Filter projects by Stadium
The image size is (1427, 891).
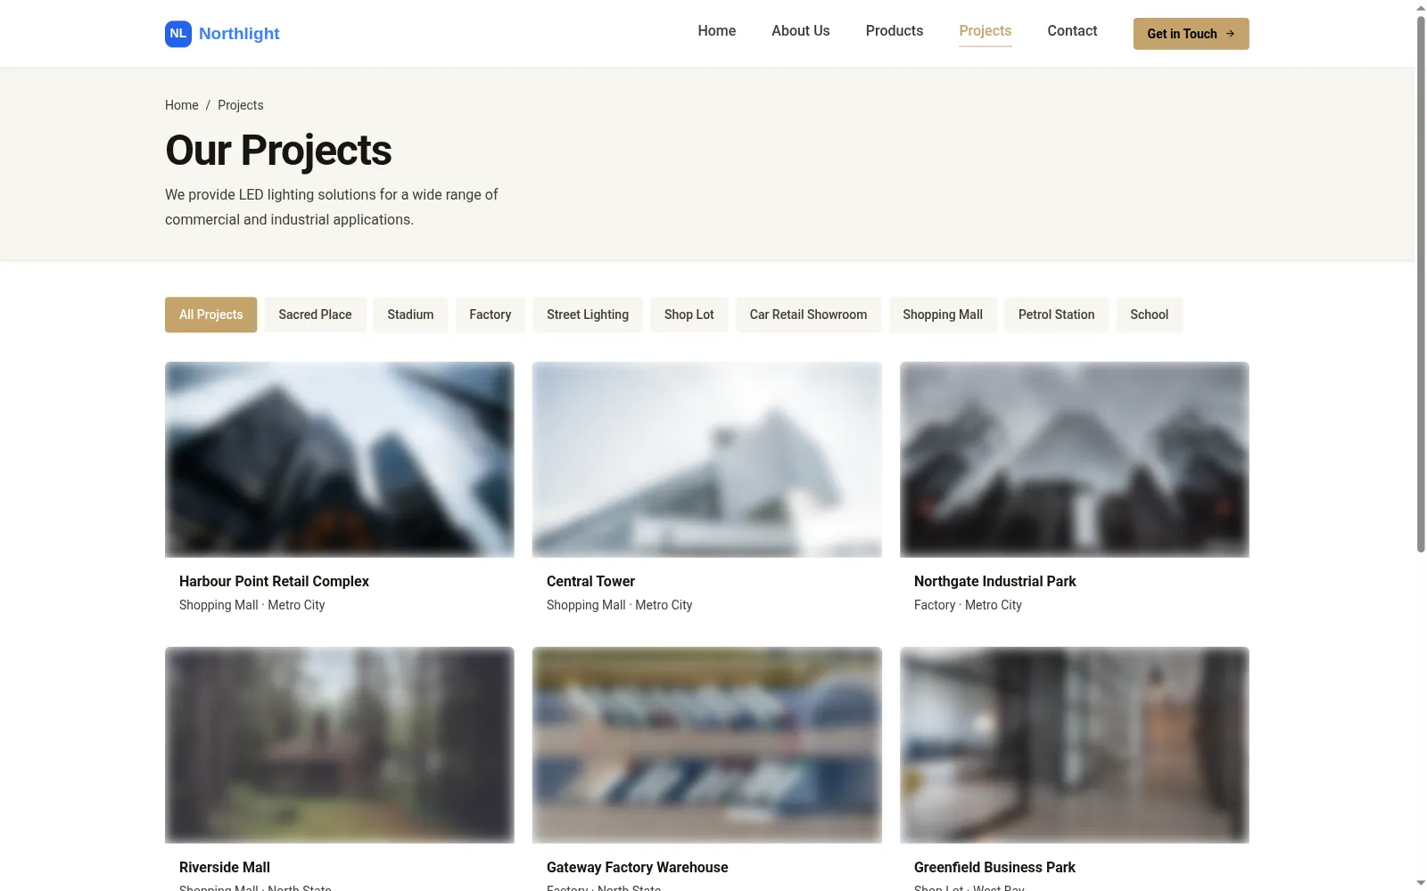click(x=410, y=315)
